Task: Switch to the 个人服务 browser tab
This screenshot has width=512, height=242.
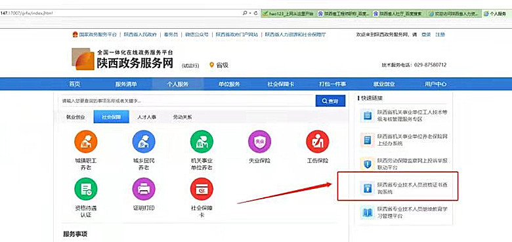Action: 496,14
